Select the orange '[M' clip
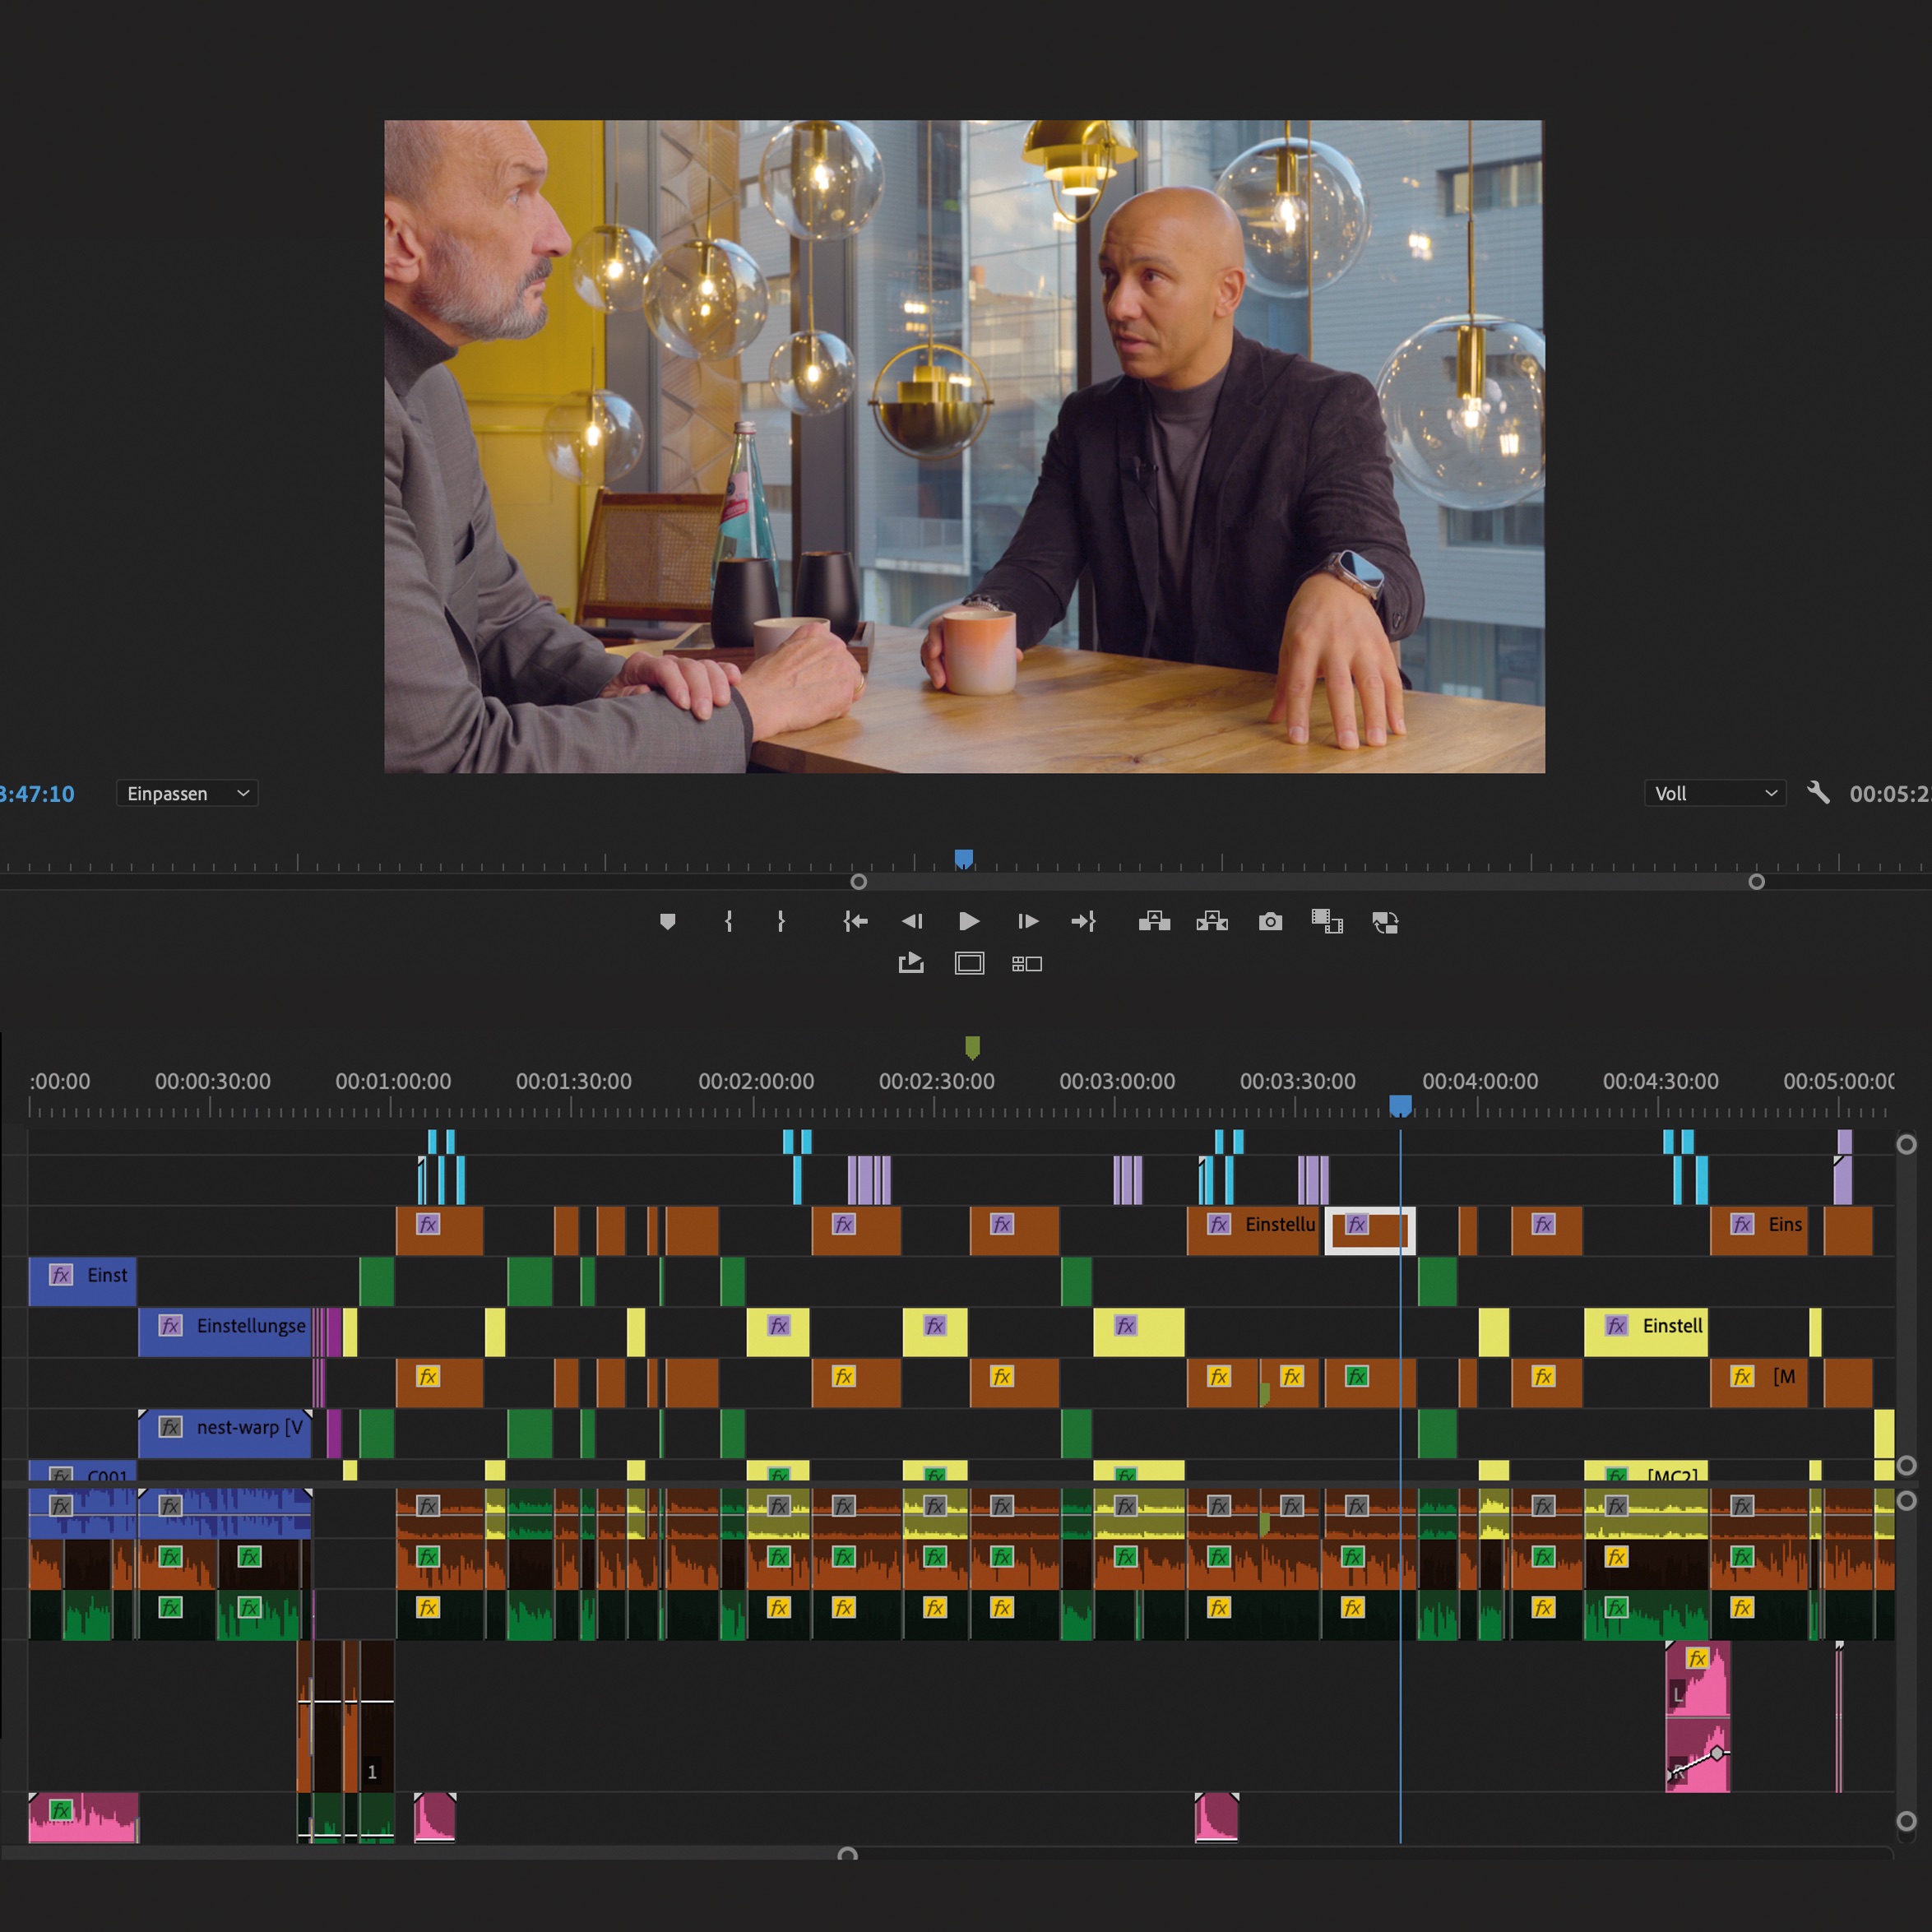The width and height of the screenshot is (1932, 1932). [x=1759, y=1383]
